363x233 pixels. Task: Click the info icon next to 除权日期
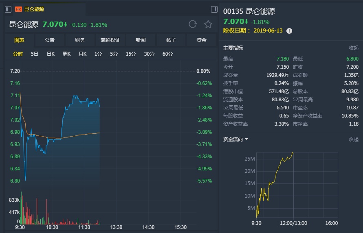[289, 31]
